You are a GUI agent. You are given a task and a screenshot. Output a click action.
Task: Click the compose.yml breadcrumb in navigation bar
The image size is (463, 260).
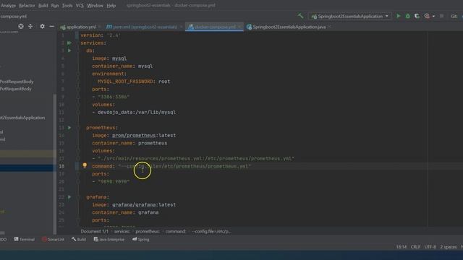[13, 16]
